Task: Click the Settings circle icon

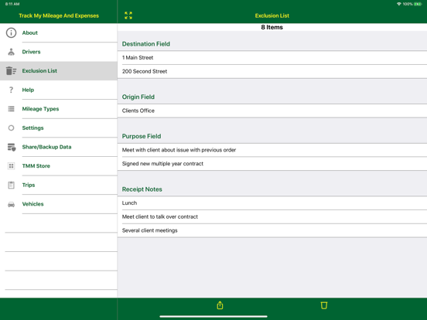Action: [x=11, y=128]
